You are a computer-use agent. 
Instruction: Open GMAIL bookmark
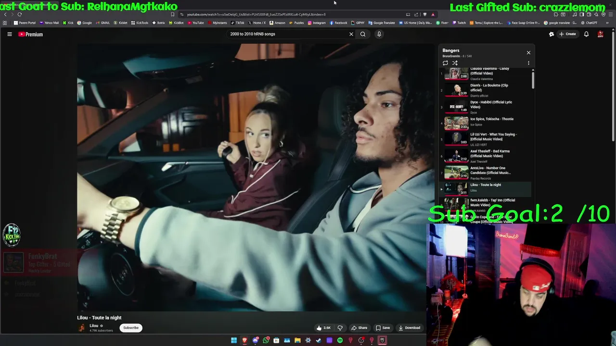[103, 23]
